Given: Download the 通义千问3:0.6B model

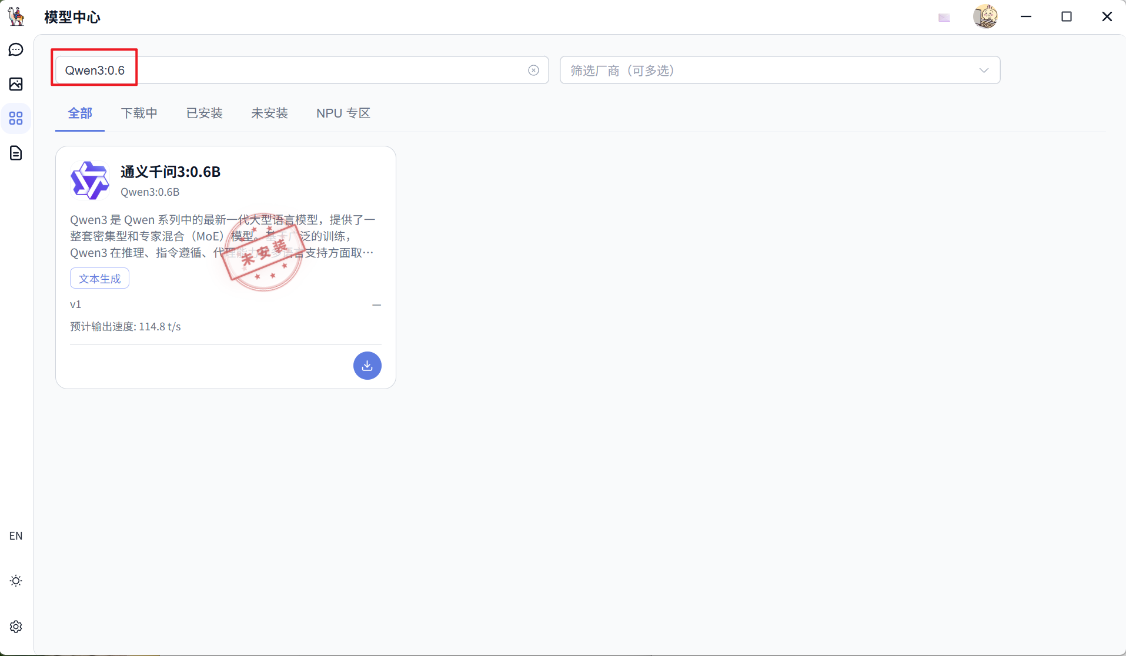Looking at the screenshot, I should click(x=367, y=366).
